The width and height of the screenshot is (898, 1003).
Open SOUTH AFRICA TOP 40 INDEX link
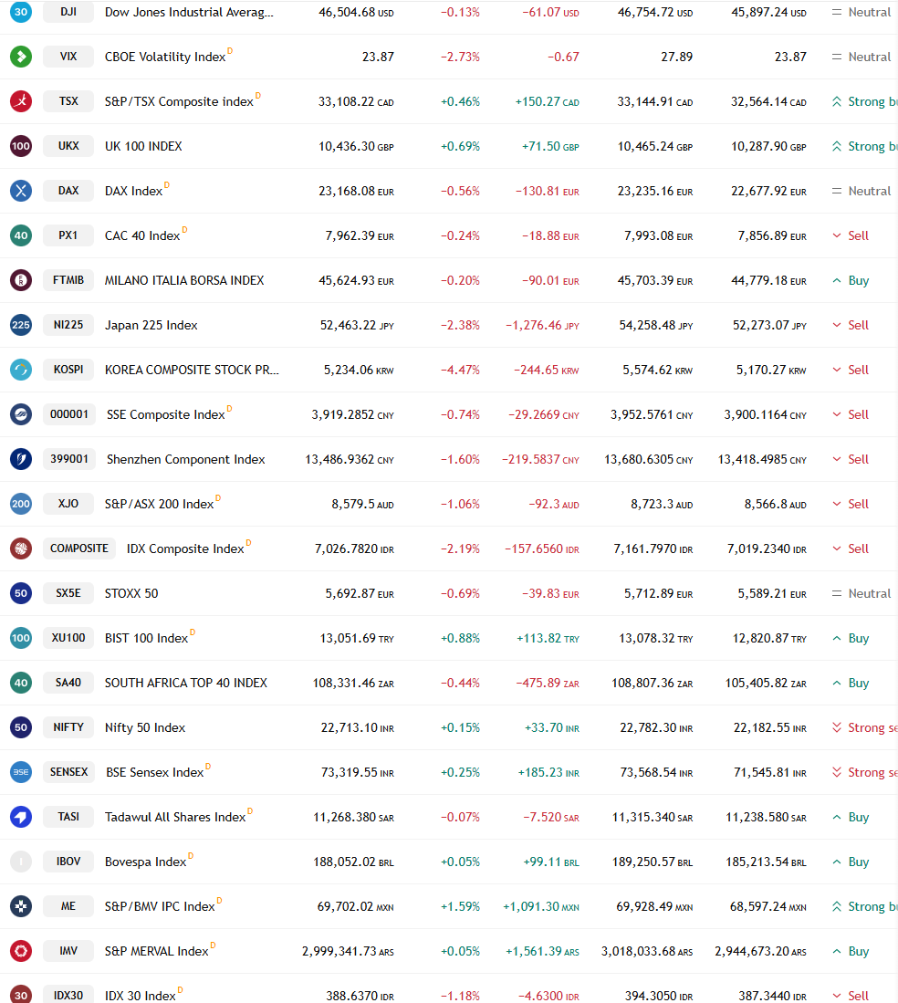(x=186, y=683)
